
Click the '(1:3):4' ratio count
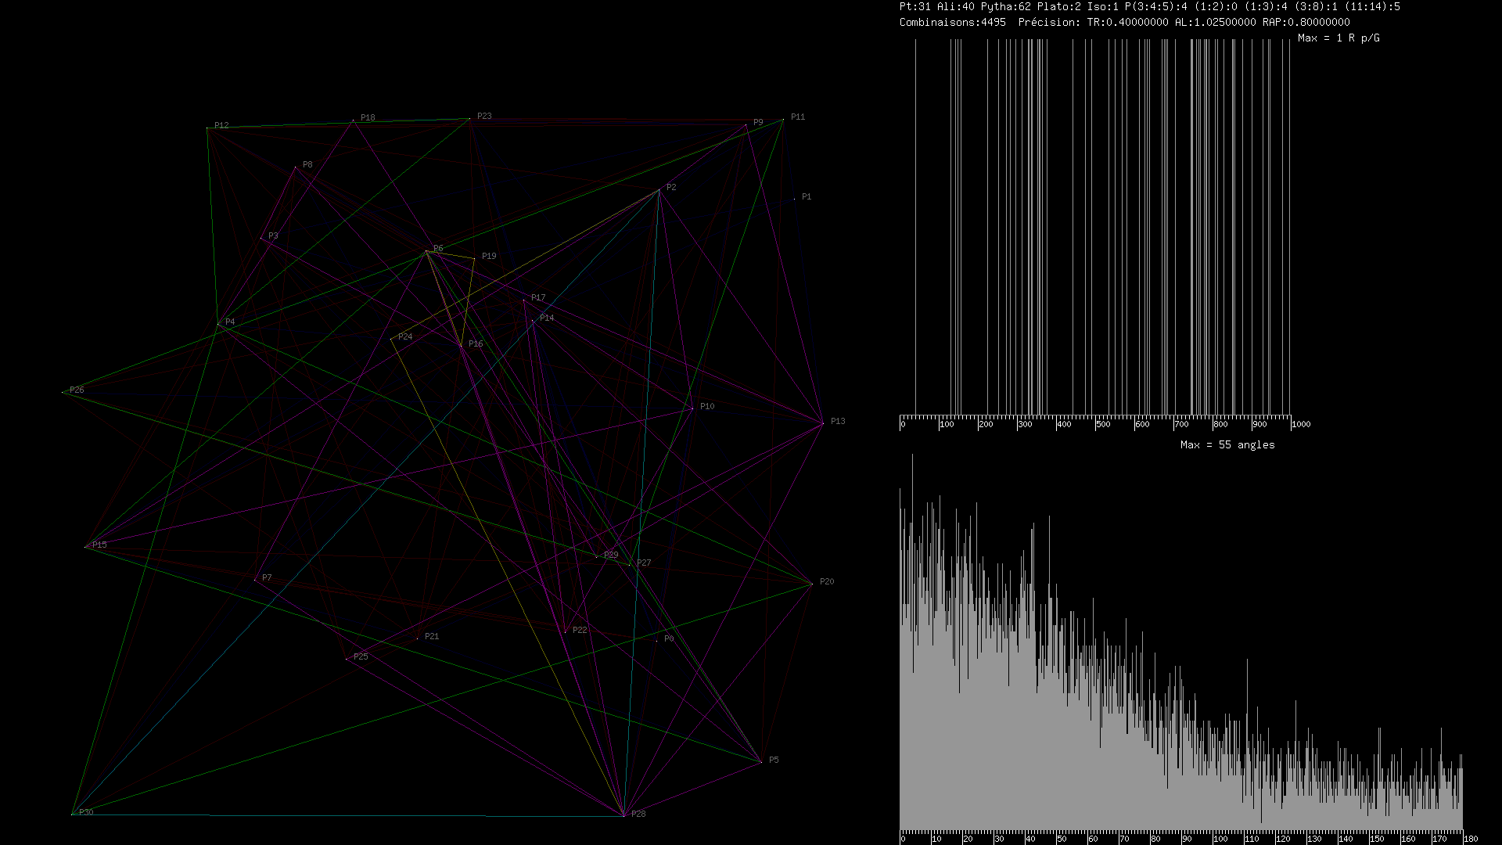click(1266, 6)
